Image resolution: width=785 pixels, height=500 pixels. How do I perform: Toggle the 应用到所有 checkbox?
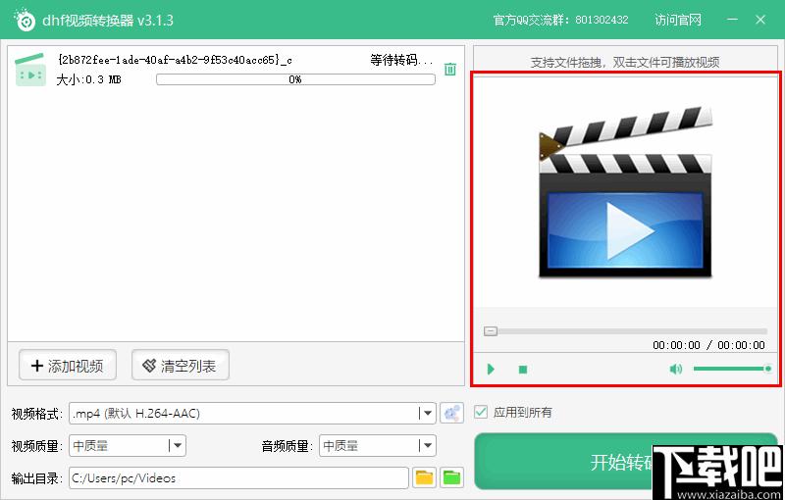coord(481,412)
